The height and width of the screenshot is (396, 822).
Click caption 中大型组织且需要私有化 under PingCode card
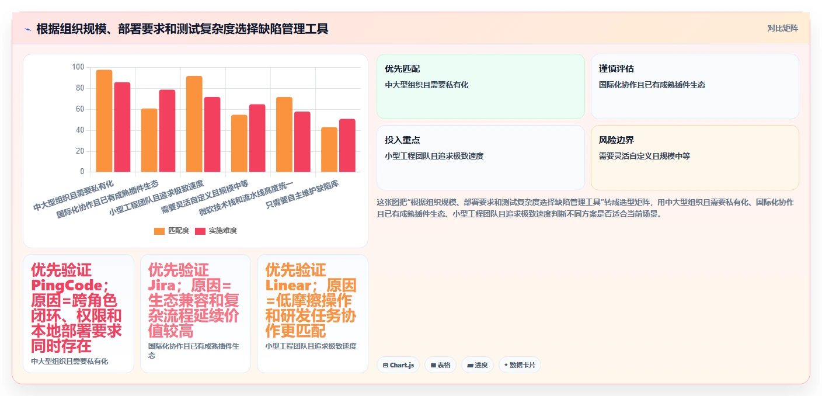click(69, 362)
